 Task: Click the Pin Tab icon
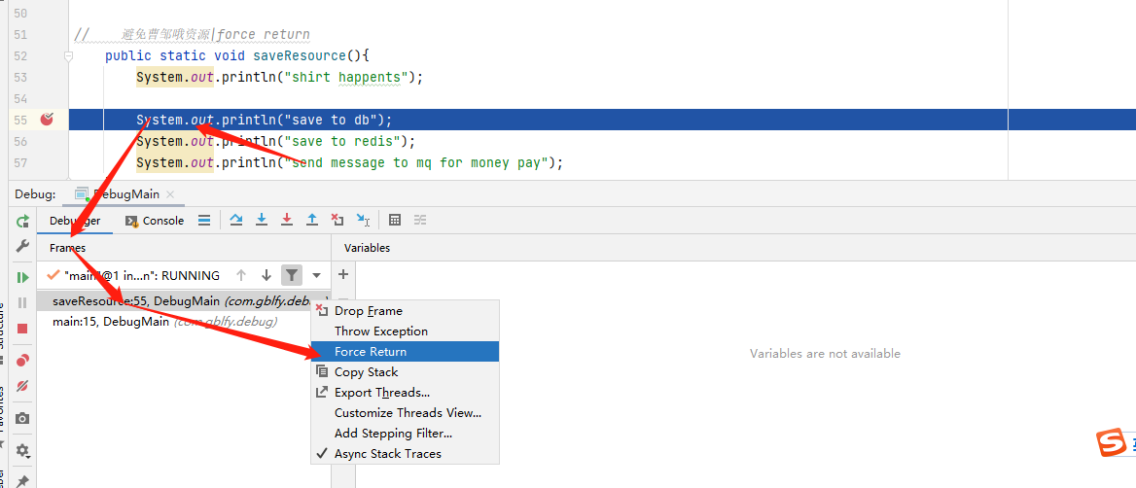pyautogui.click(x=22, y=480)
